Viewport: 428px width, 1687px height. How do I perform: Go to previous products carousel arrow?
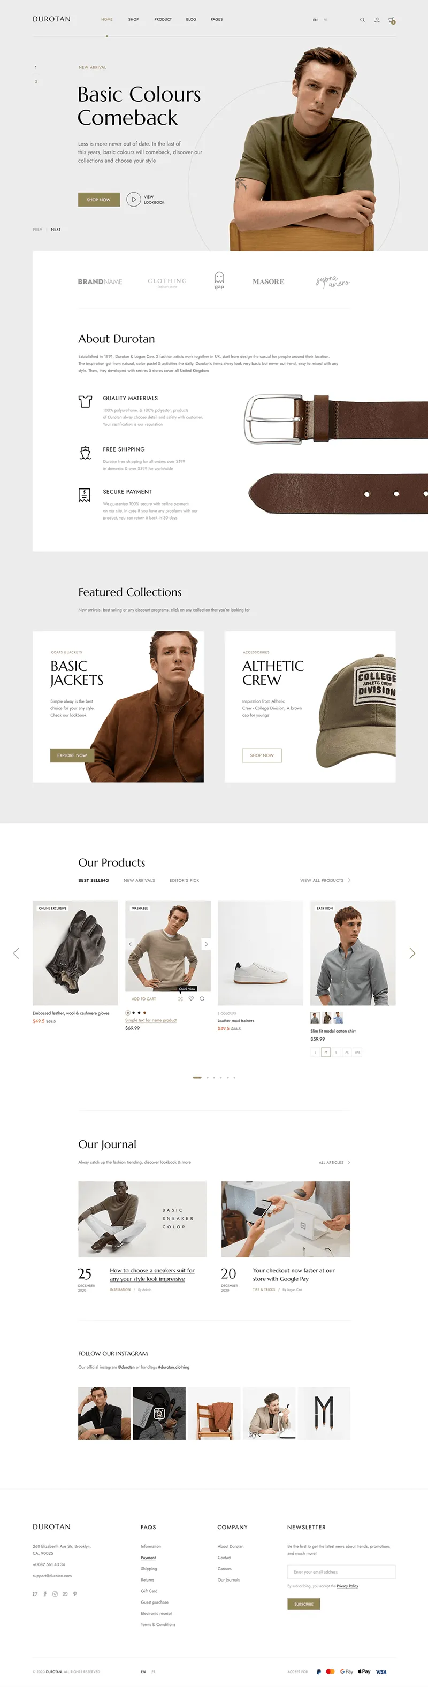coord(16,953)
